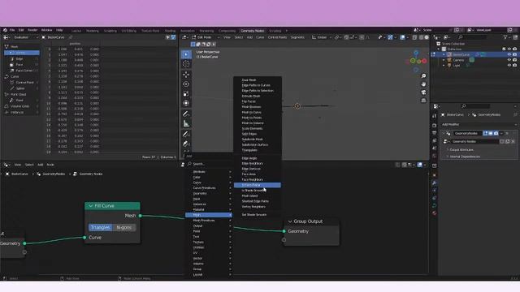Screen dimensions: 520x292
Task: Toggle GeometryNodes modifier viewport display
Action: coord(491,133)
